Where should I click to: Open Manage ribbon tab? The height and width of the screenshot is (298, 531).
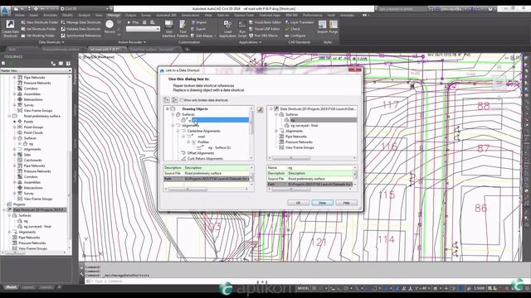coord(113,15)
